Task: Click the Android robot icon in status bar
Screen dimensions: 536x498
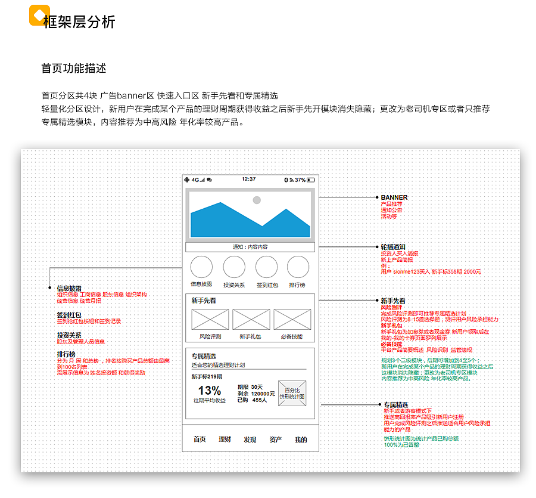Action: 186,180
